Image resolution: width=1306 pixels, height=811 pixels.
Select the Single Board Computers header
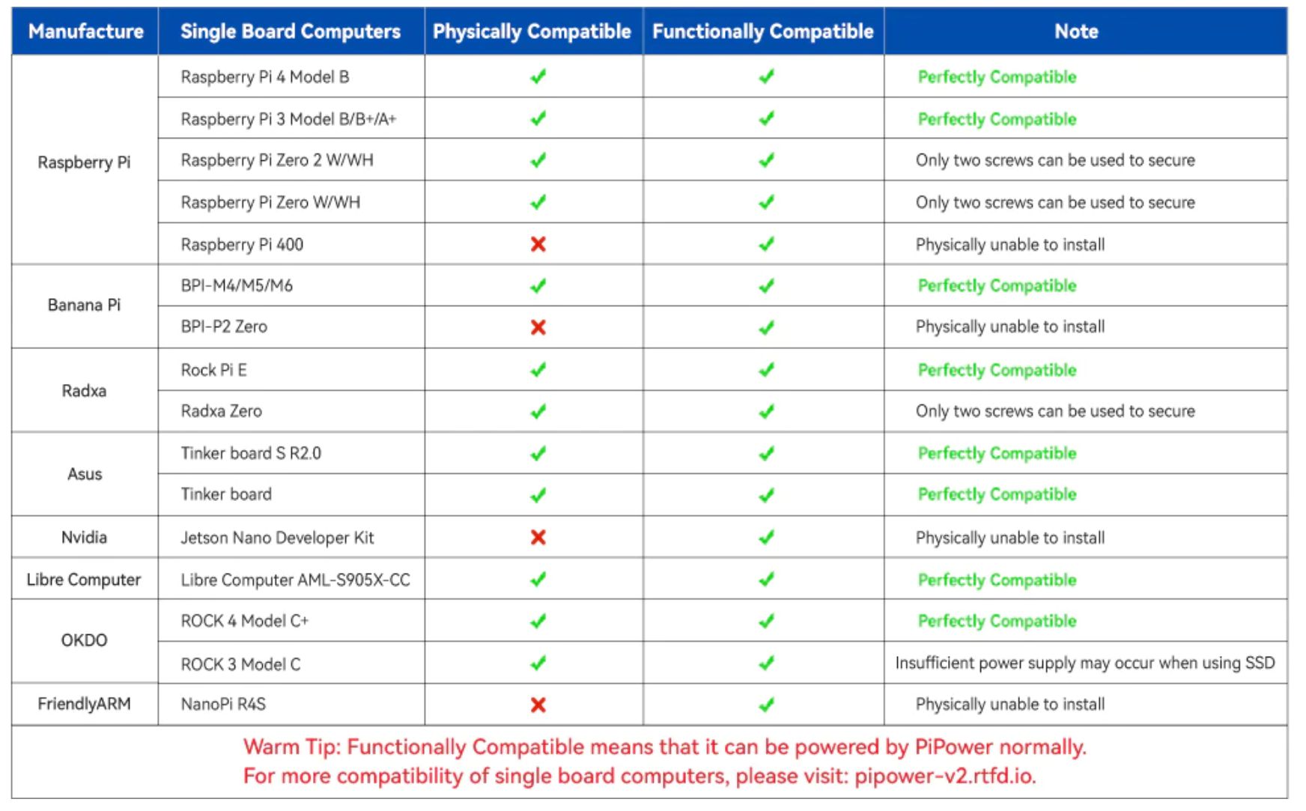click(x=291, y=31)
